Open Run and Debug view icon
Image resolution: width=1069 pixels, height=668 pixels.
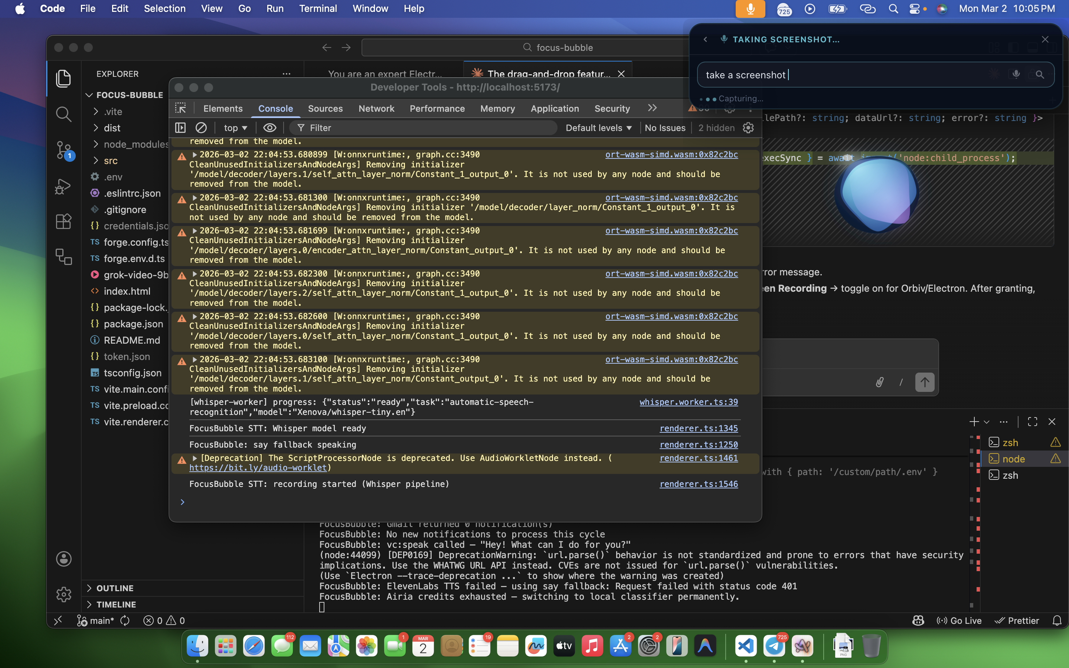coord(63,186)
